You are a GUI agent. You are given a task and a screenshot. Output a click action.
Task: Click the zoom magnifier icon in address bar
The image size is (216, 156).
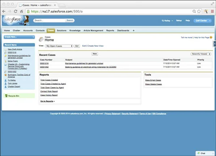(194, 11)
